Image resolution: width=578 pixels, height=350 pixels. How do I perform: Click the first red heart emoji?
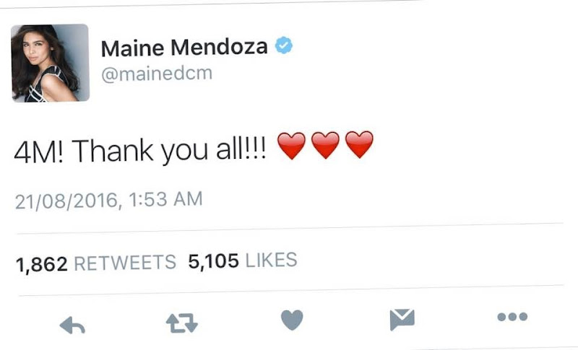(291, 145)
